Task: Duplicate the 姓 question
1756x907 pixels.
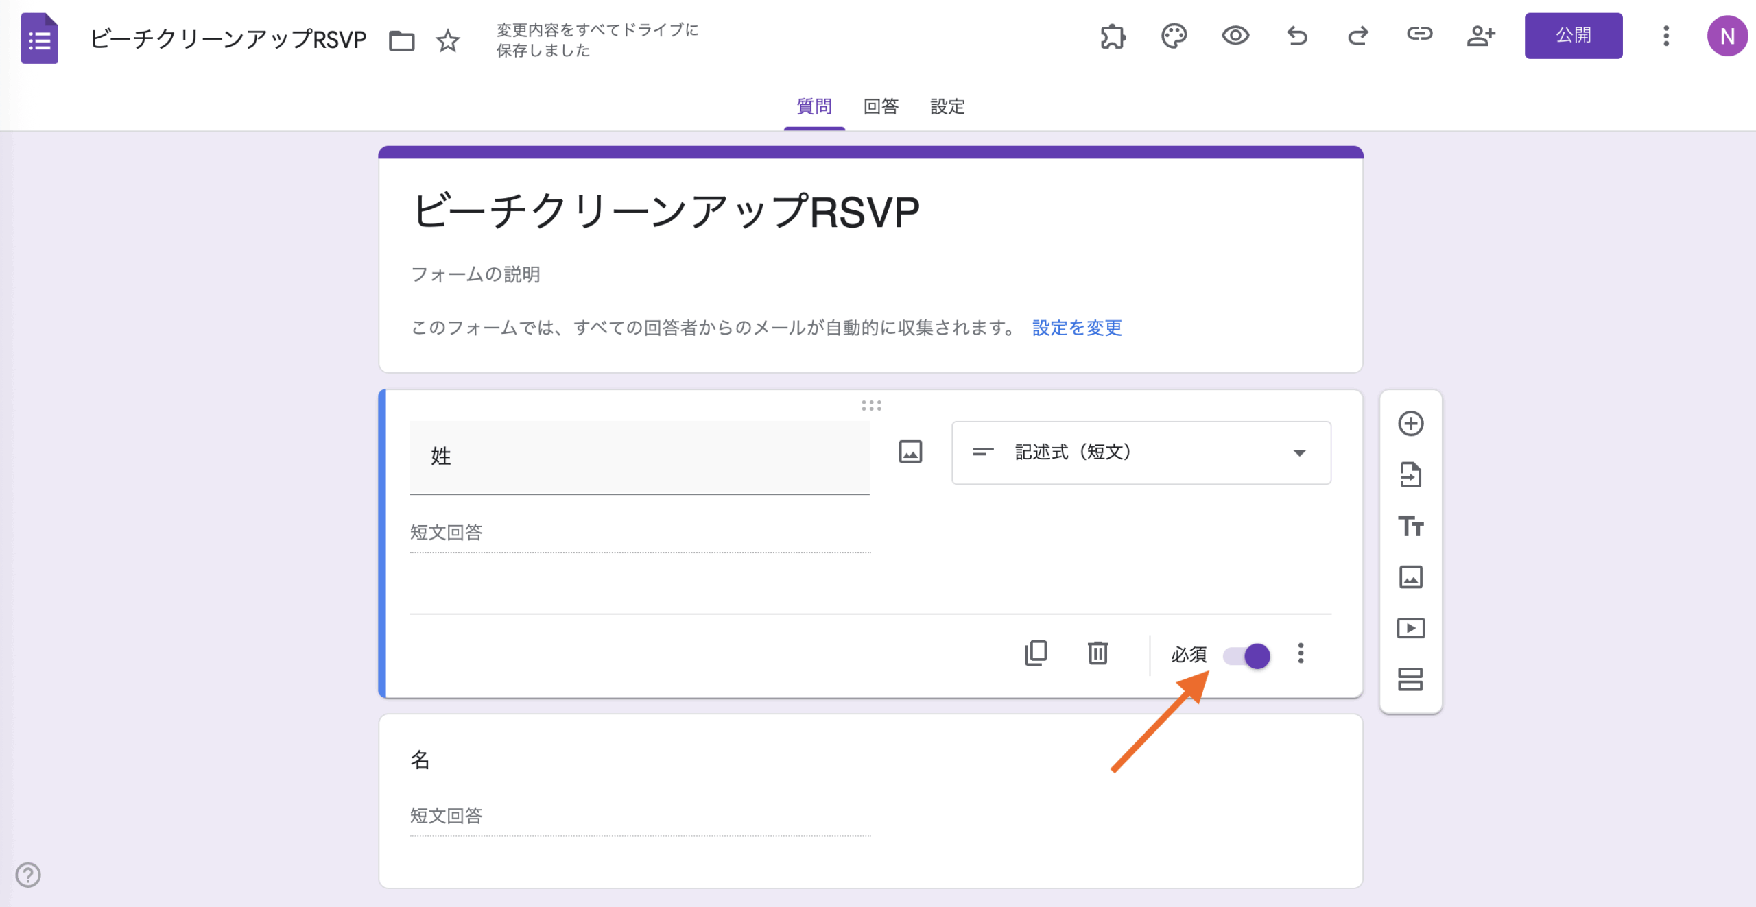Action: (1036, 653)
